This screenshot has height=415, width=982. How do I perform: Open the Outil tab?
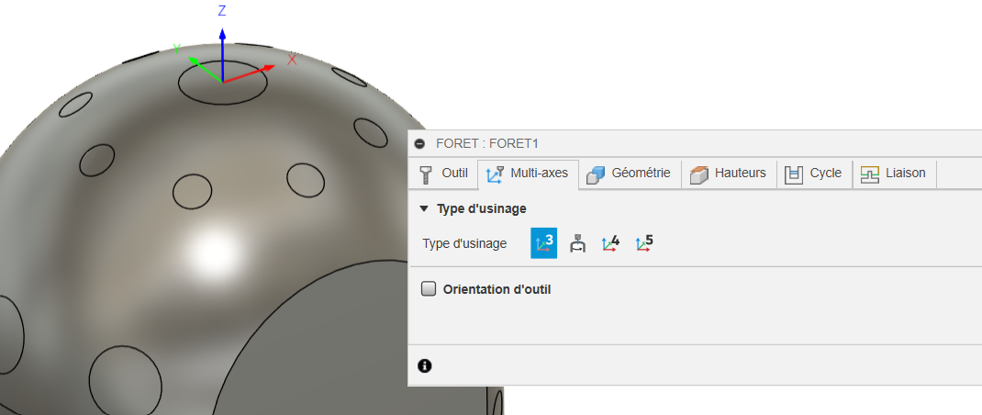point(444,174)
